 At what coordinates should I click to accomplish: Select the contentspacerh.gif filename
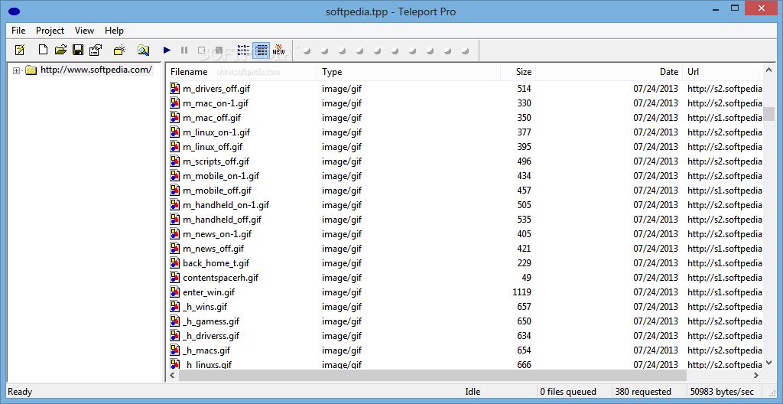220,278
